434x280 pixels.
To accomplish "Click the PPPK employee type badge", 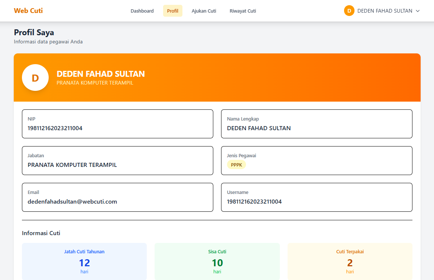I will pos(236,165).
